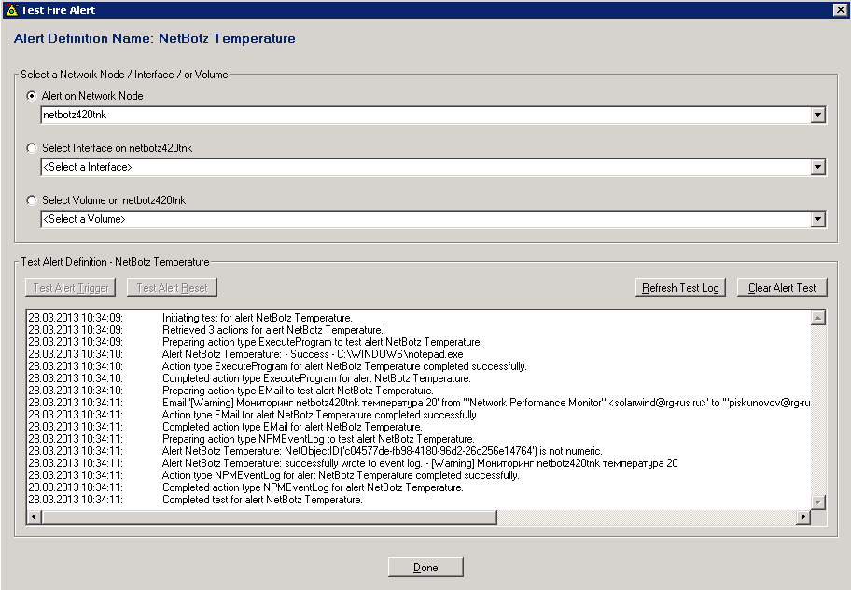Image resolution: width=851 pixels, height=590 pixels.
Task: Select the Select Interface on netbotz420tnk radio
Action: pos(32,147)
